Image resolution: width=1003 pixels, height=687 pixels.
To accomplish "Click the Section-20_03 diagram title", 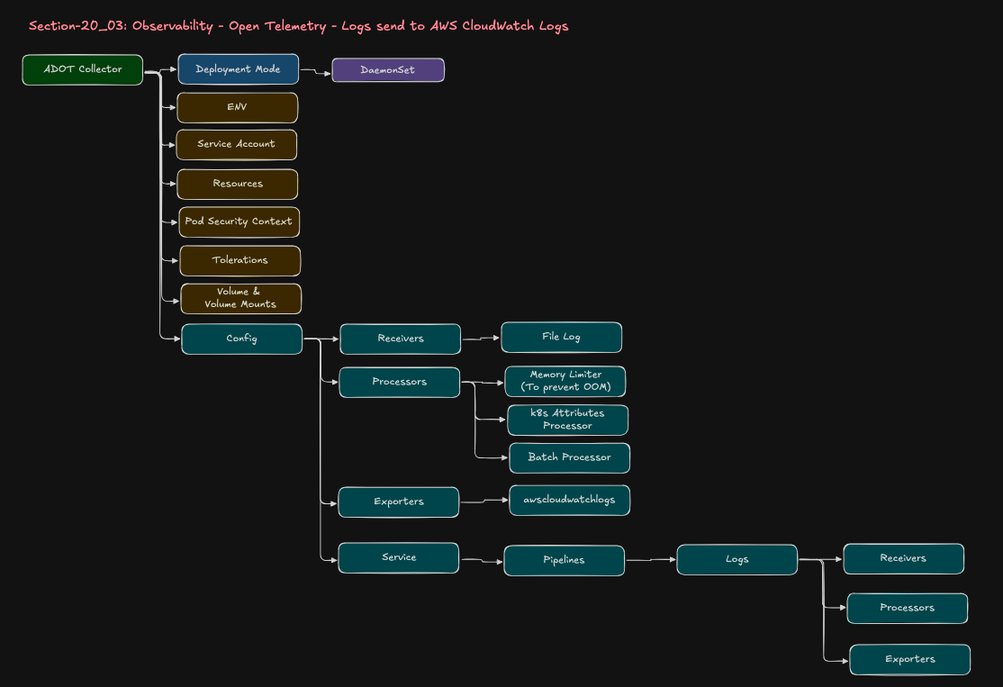I will pyautogui.click(x=298, y=25).
